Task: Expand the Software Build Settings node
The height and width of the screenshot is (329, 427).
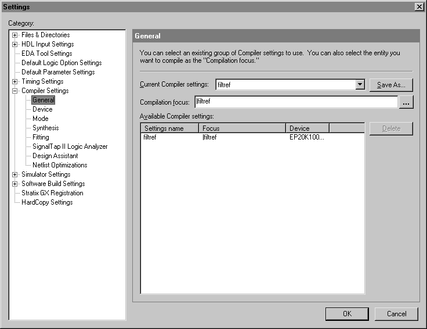Action: tap(15, 184)
